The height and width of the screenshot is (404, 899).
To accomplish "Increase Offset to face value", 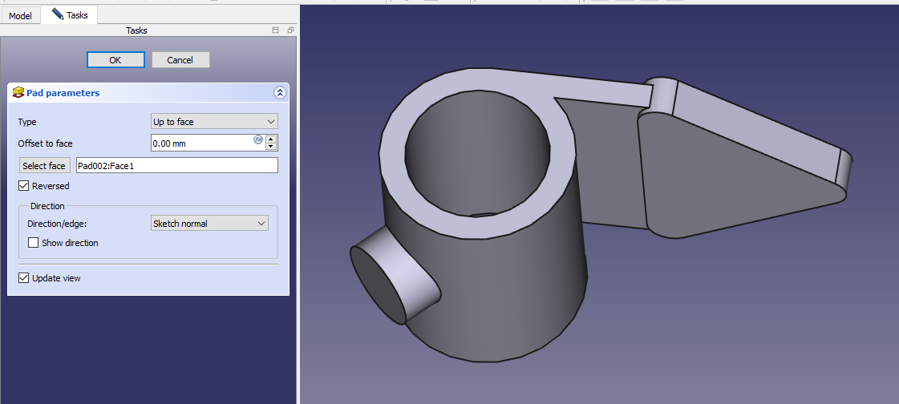I will pyautogui.click(x=271, y=139).
